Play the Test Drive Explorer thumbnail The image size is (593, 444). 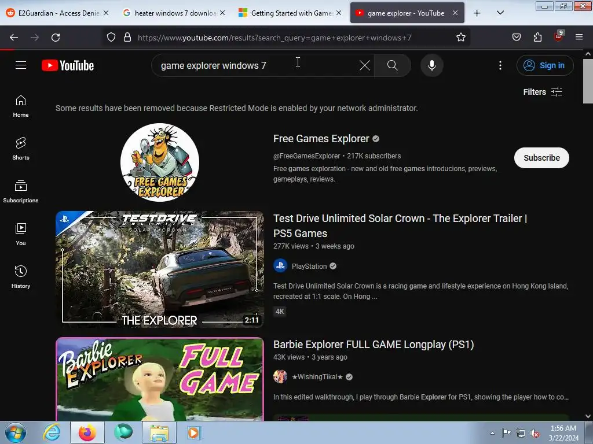tap(160, 269)
